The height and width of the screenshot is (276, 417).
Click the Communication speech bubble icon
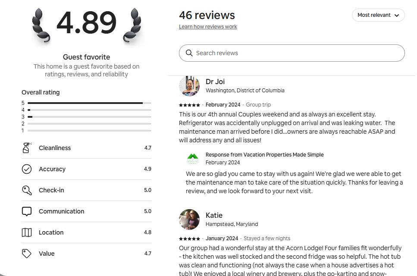coord(27,211)
